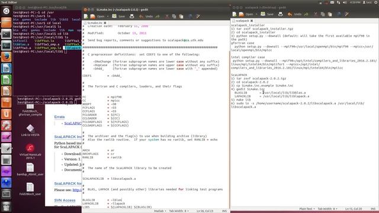The width and height of the screenshot is (379, 213).
Task: Open the Errata link in browser
Action: pyautogui.click(x=59, y=117)
